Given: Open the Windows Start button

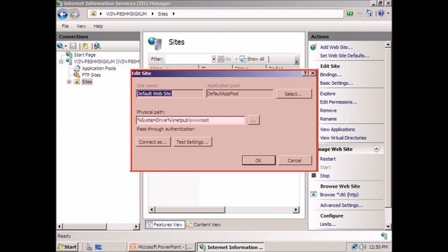Looking at the screenshot, I should coord(67,247).
